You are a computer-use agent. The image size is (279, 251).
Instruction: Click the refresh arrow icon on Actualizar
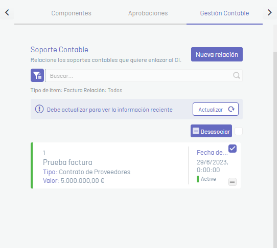231,109
